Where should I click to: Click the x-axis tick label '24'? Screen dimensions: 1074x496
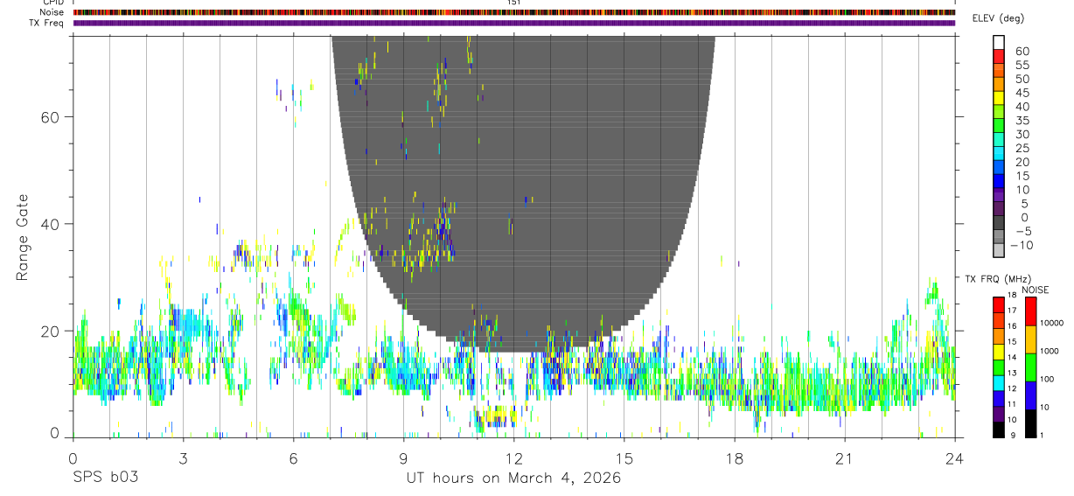(x=955, y=458)
